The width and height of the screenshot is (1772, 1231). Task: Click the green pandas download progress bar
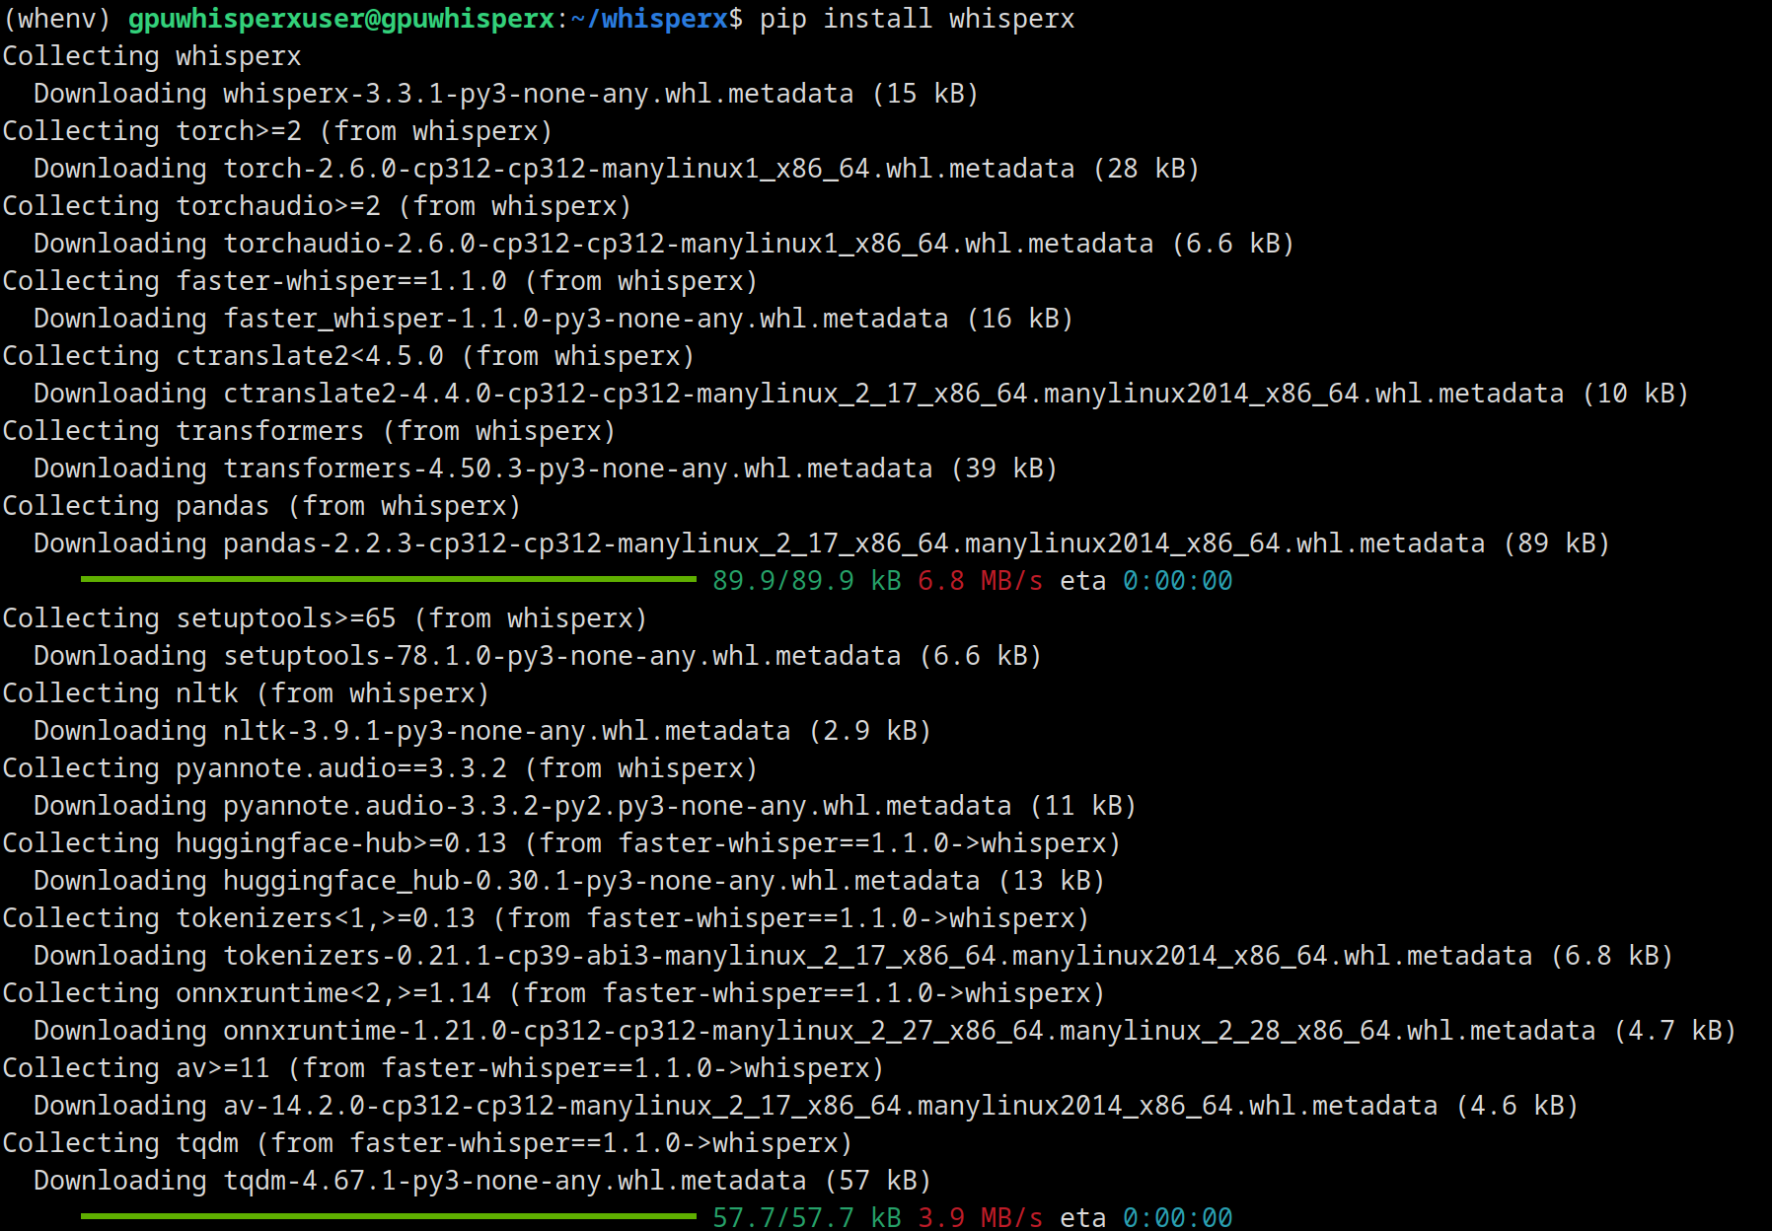pos(389,579)
